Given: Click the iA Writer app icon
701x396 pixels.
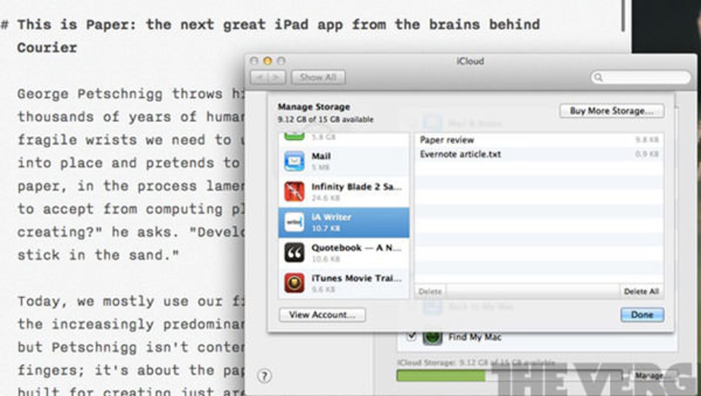Looking at the screenshot, I should point(294,222).
